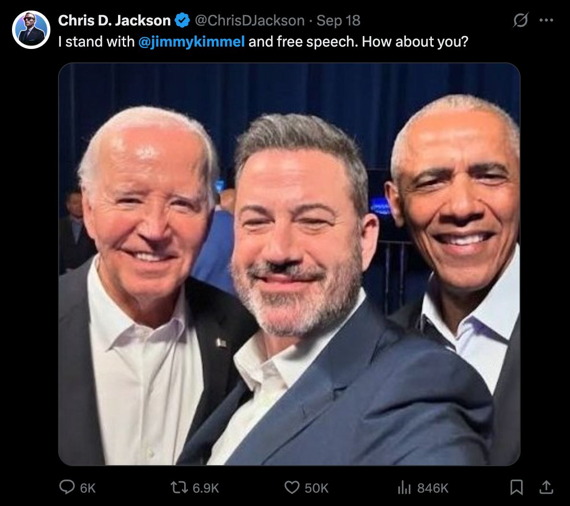Screen dimensions: 570x506
Task: Click the 50K like count
Action: click(x=317, y=488)
